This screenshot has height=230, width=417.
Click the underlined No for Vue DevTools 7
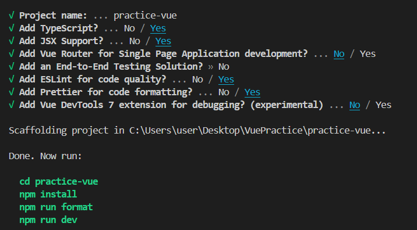point(355,105)
